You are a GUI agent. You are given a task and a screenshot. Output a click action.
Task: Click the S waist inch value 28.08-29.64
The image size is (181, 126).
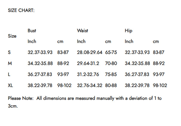click(90, 52)
